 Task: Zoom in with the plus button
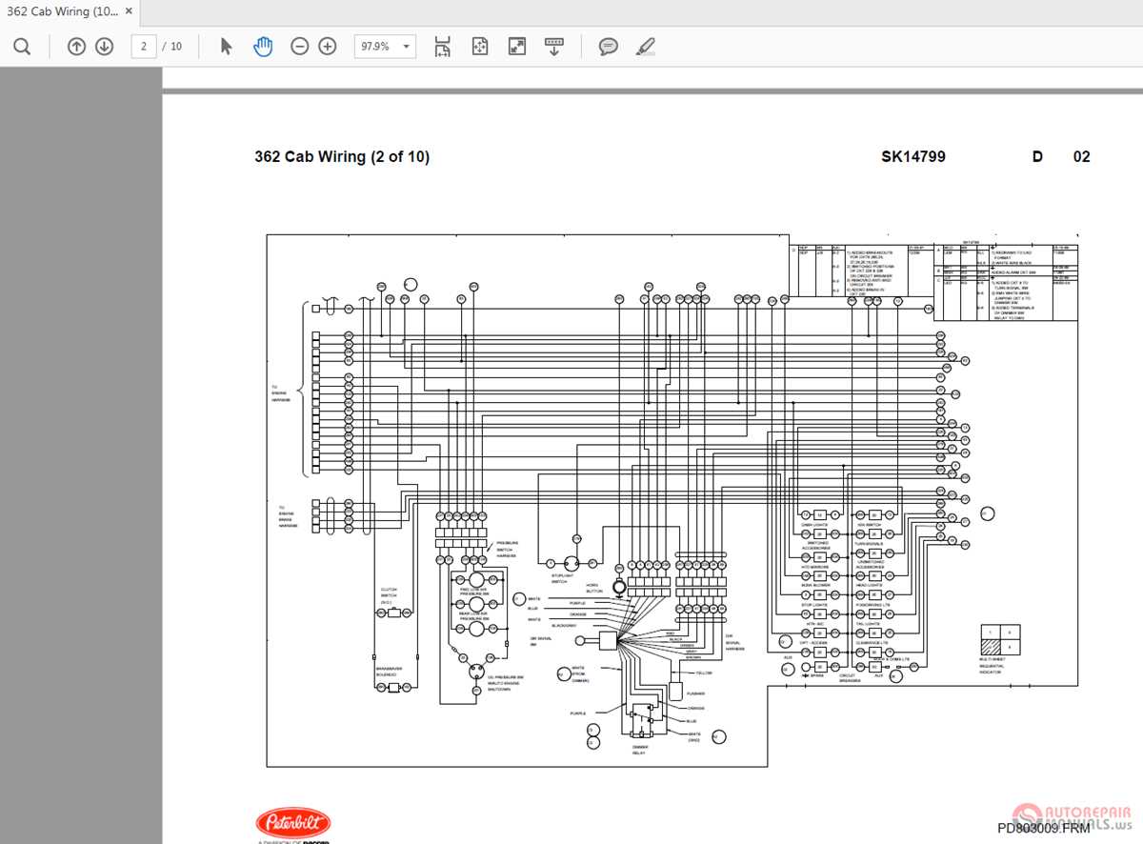point(328,46)
